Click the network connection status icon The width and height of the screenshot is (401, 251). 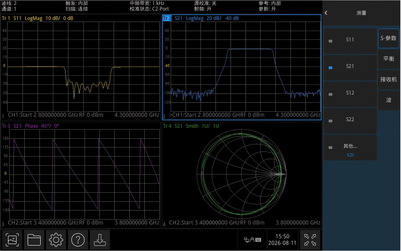click(x=247, y=240)
